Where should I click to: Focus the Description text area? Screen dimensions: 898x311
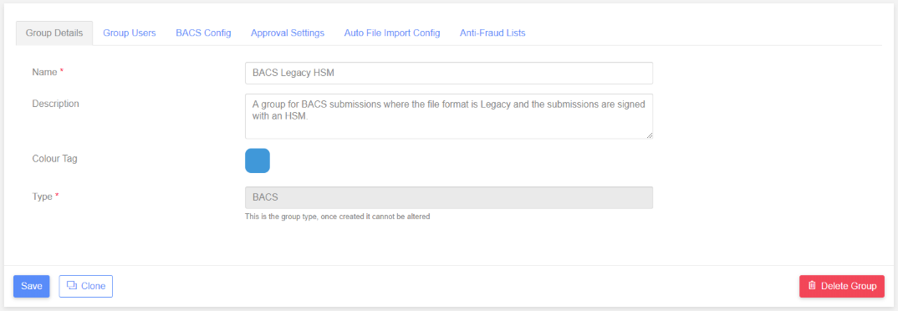pos(449,116)
